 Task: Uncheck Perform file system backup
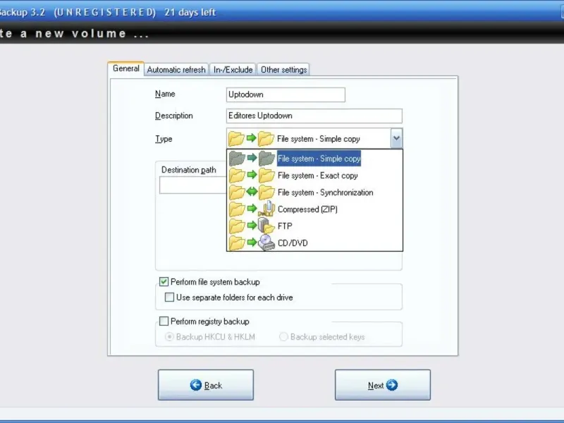[x=164, y=281]
